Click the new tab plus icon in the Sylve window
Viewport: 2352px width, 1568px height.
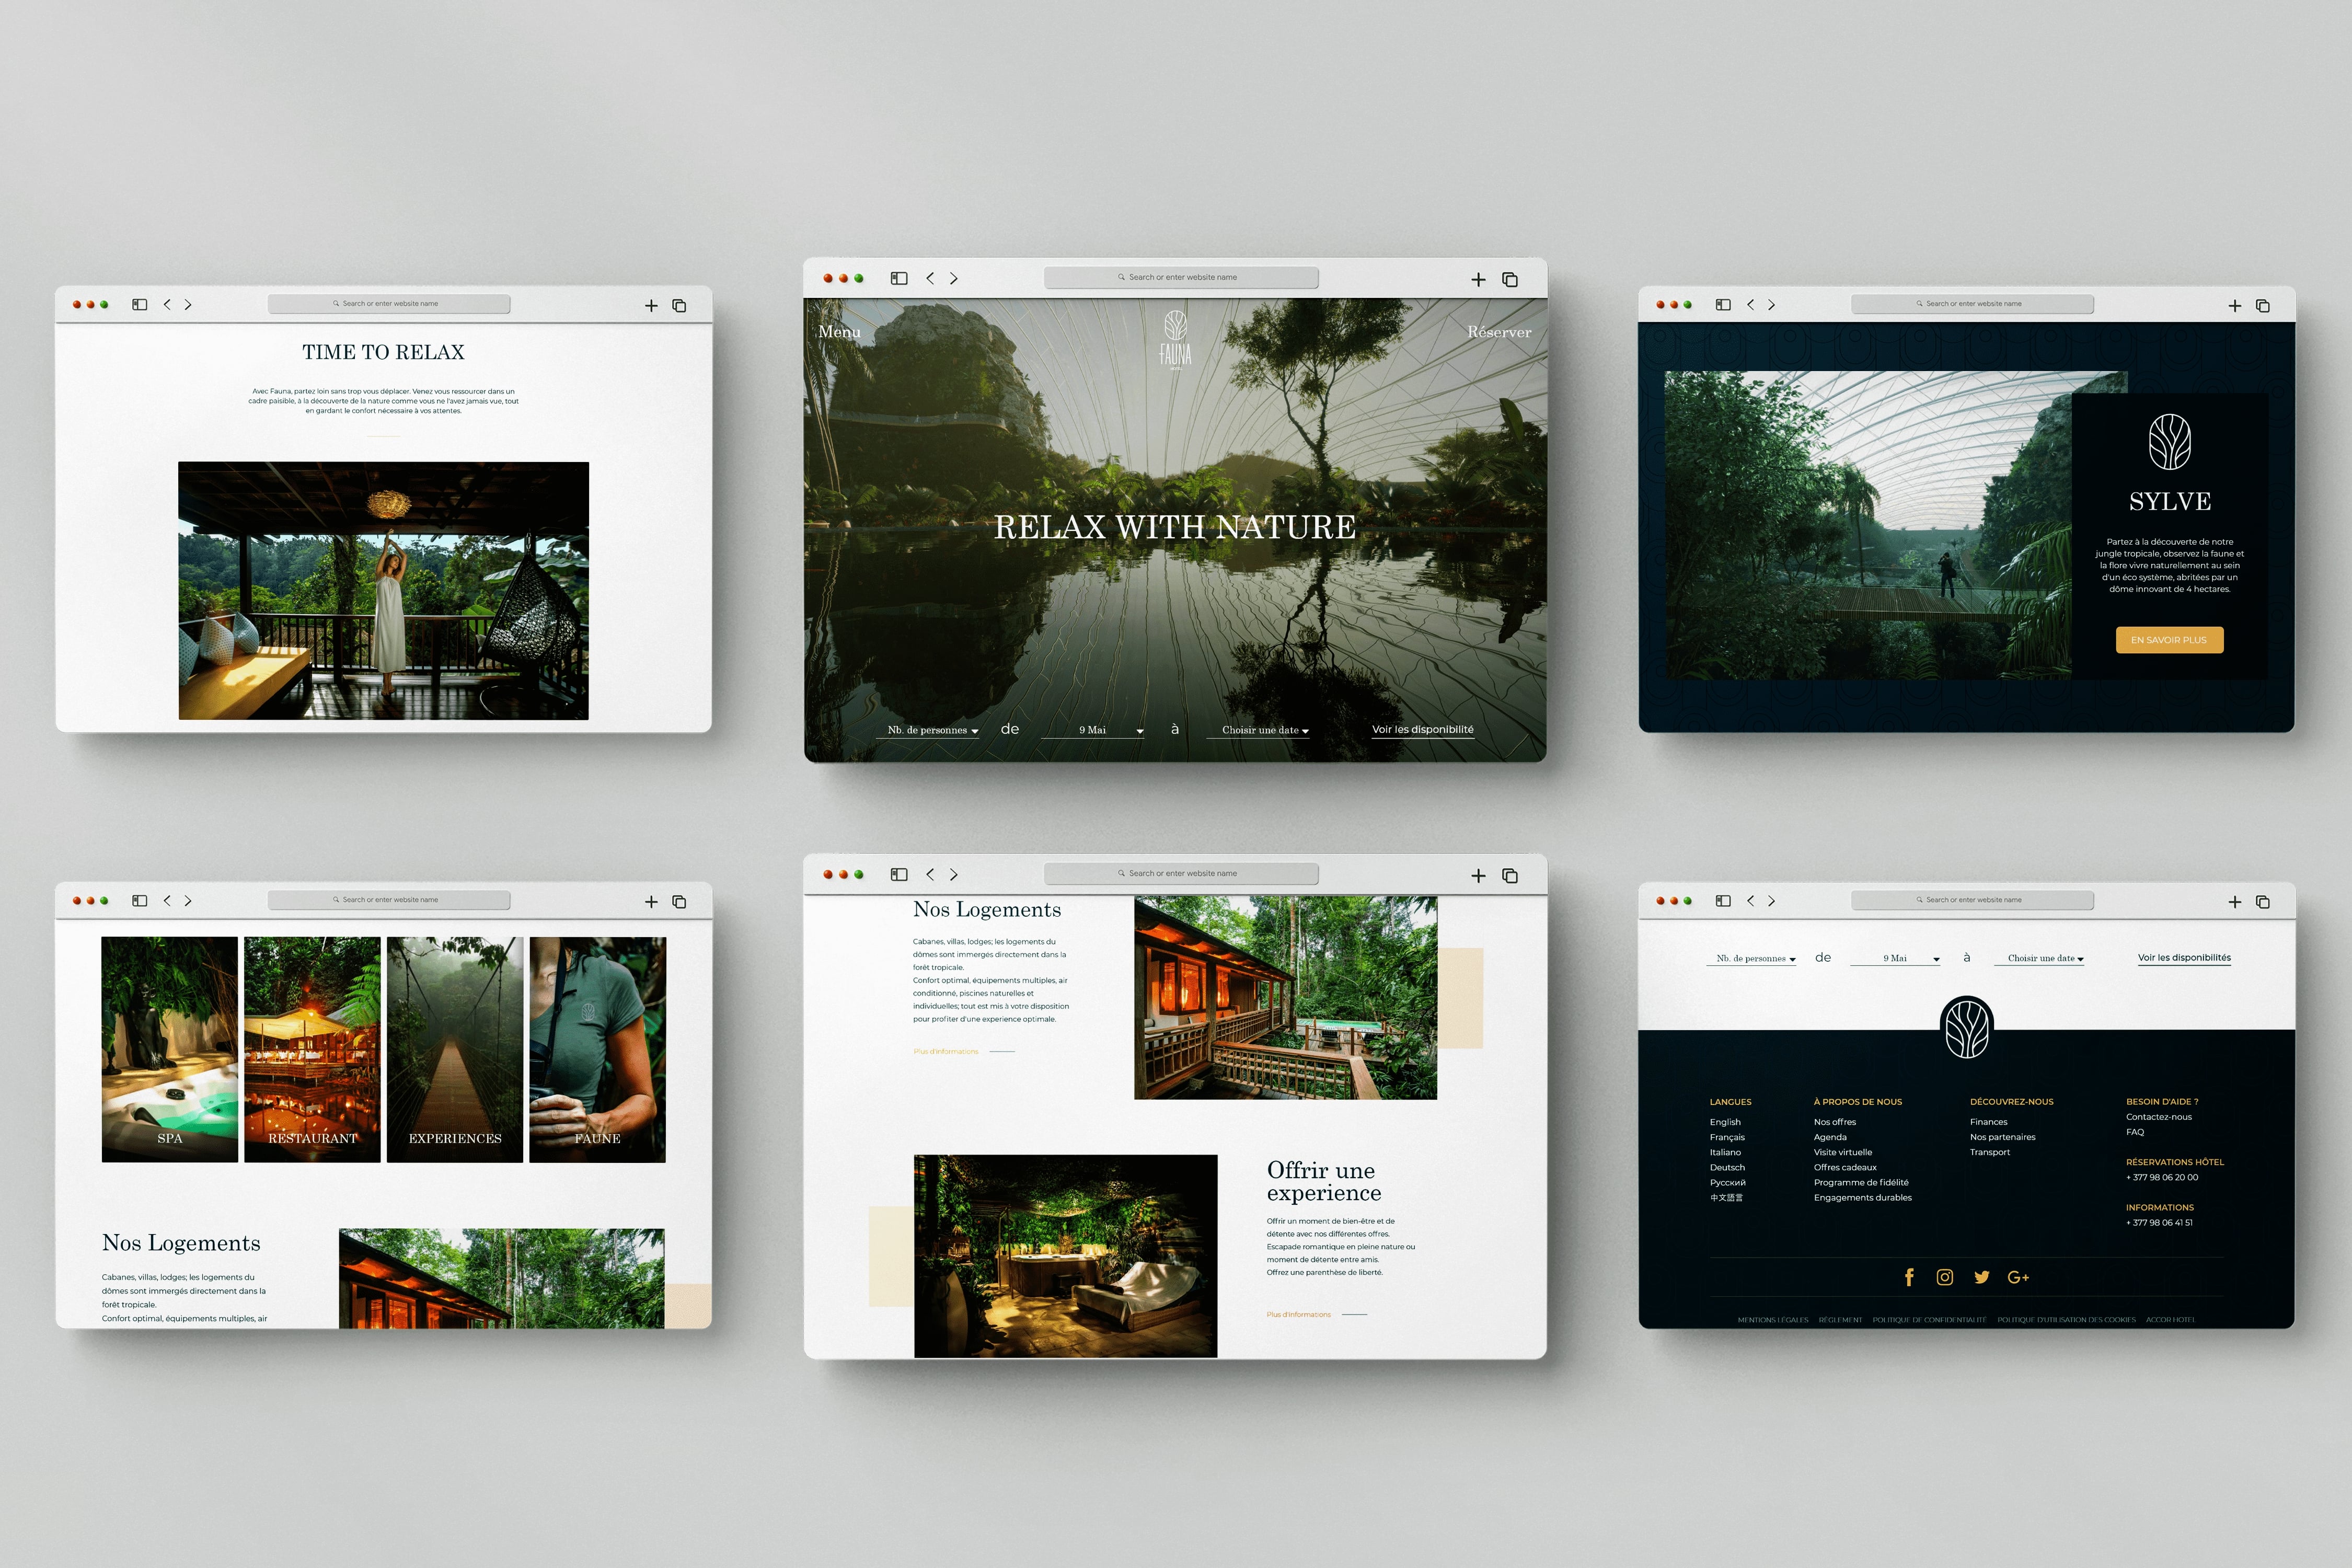2235,305
